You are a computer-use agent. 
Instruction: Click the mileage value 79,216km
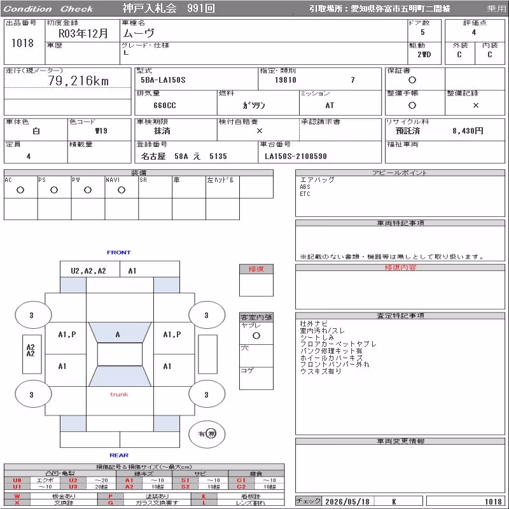point(78,81)
